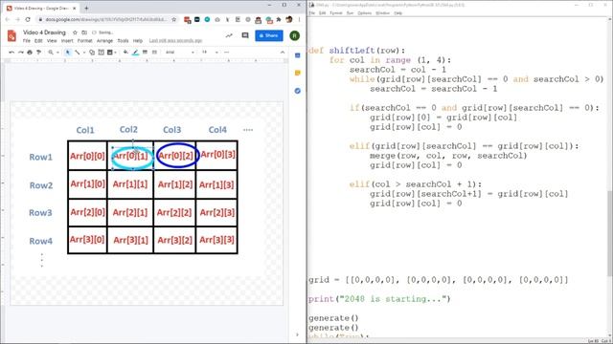This screenshot has width=613, height=344.
Task: Open the Chrome three-dot menu
Action: coord(299,19)
